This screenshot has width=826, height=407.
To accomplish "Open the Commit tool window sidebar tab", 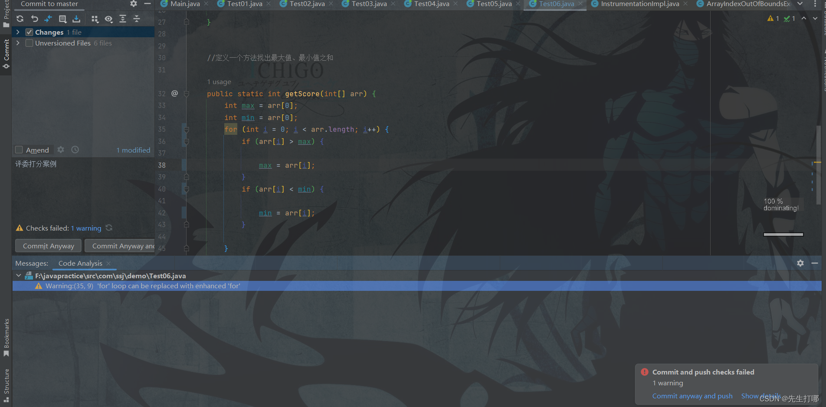I will 6,54.
